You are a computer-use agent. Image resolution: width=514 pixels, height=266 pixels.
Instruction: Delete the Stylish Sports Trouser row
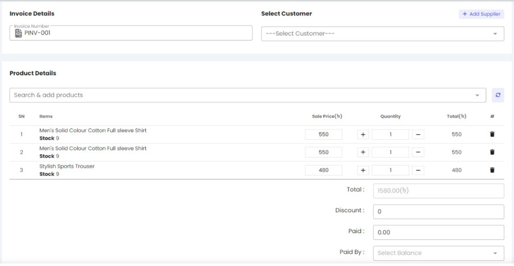click(492, 170)
